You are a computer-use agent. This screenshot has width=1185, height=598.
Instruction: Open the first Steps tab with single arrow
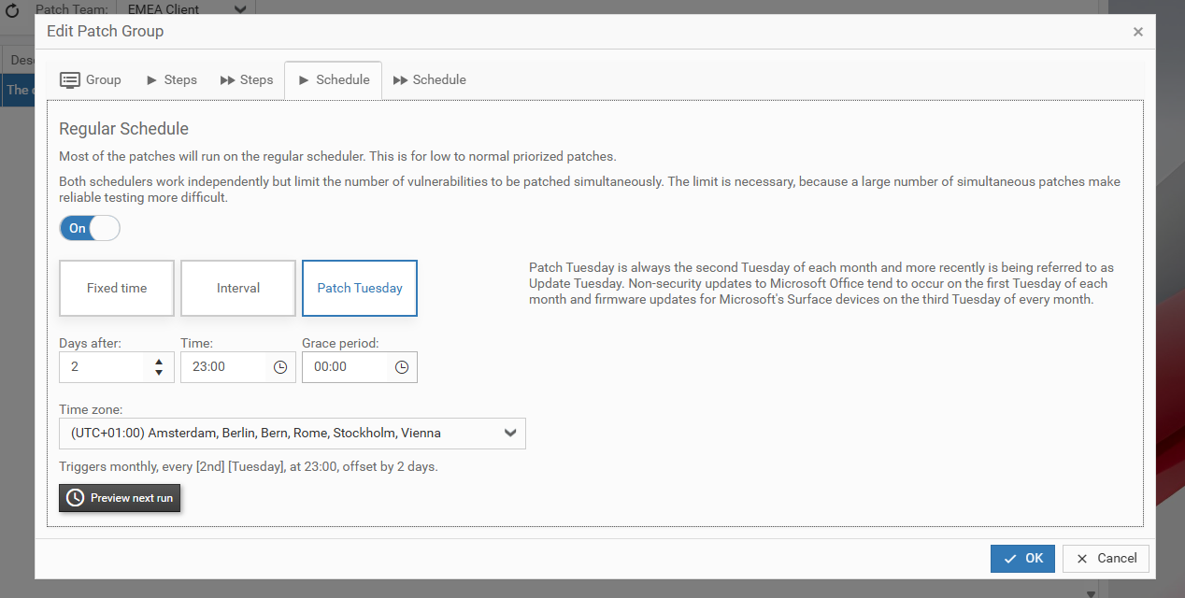click(x=172, y=79)
